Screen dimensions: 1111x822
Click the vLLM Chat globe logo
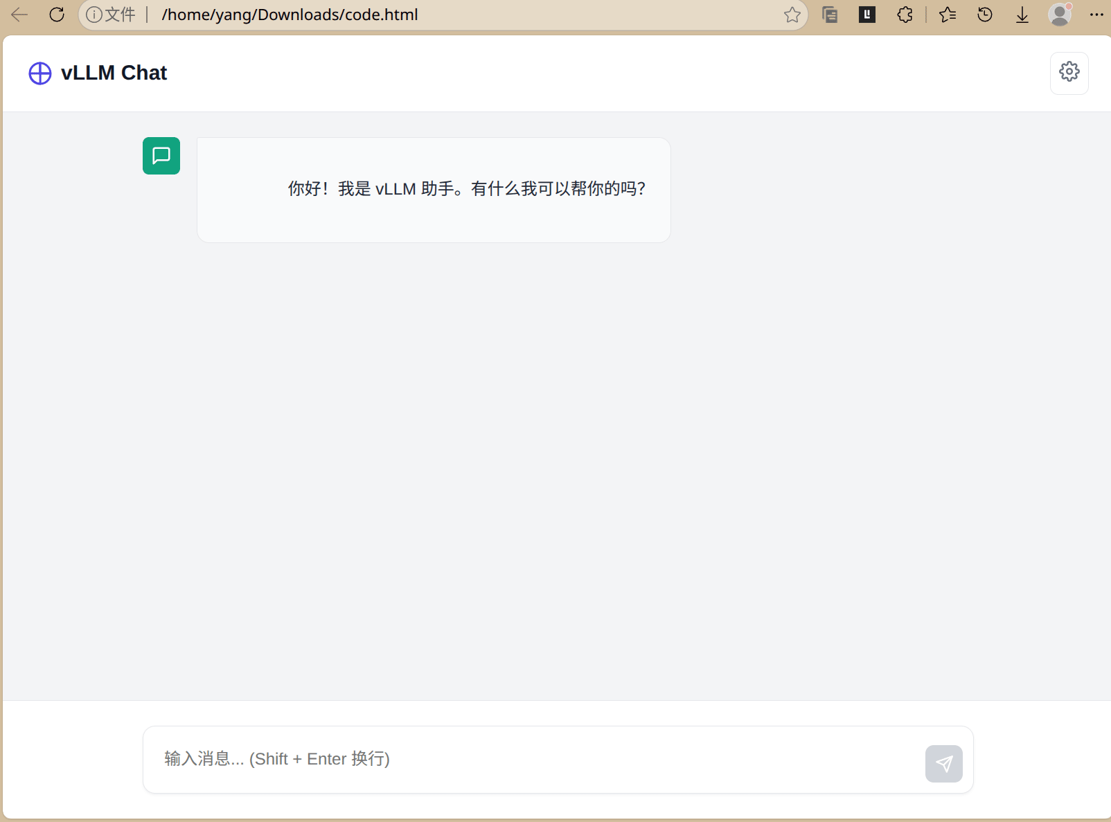click(x=39, y=73)
